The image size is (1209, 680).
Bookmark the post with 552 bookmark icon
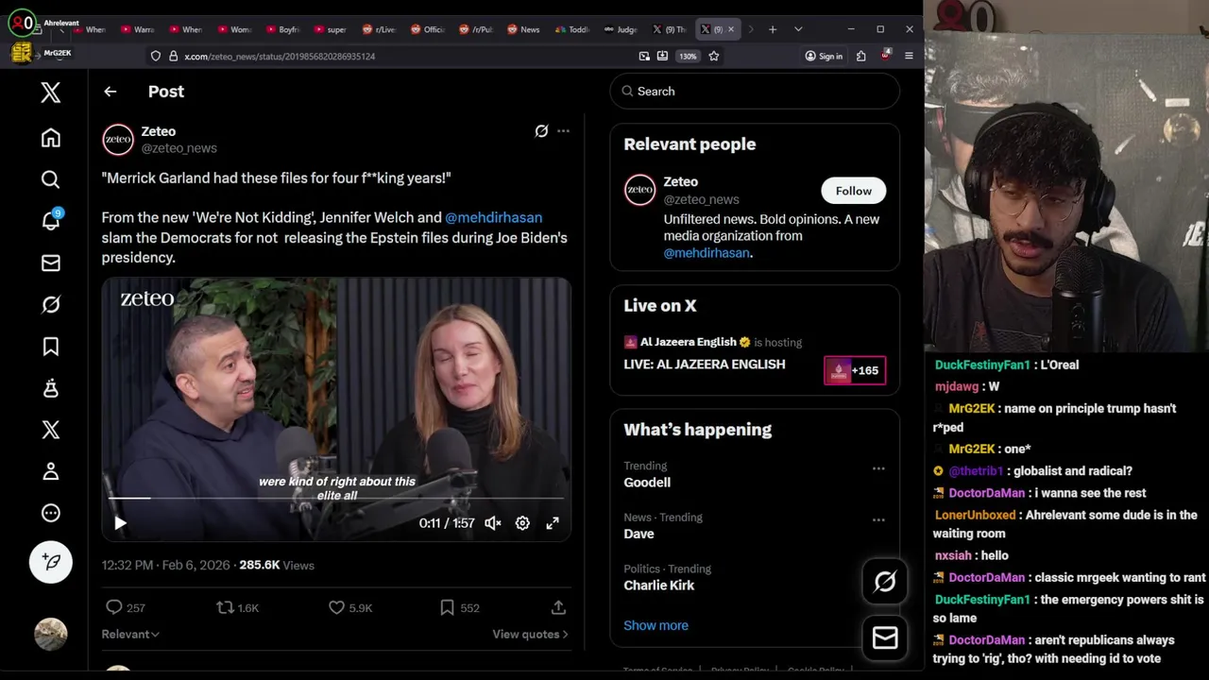click(447, 607)
